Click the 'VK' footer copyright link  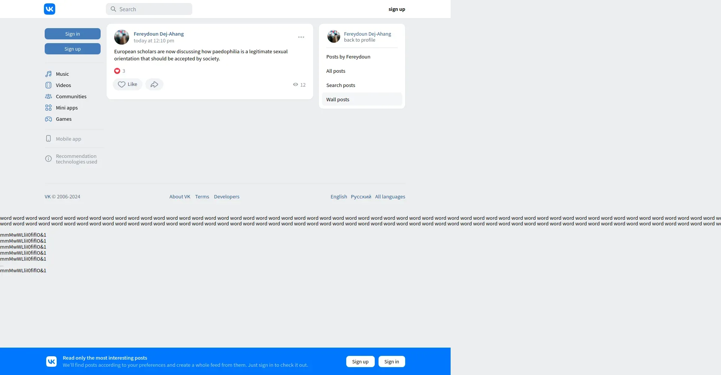tap(47, 196)
